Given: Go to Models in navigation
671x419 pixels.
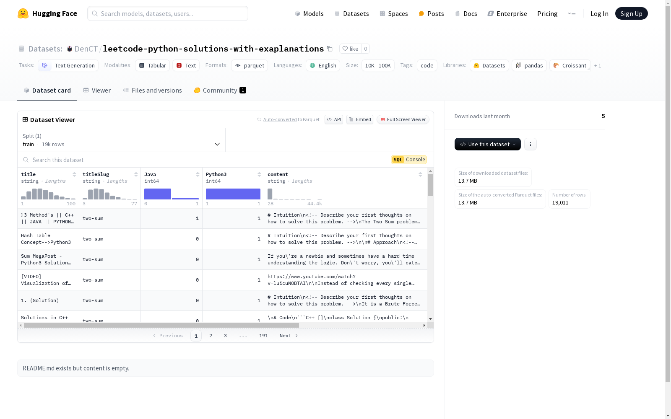Looking at the screenshot, I should pos(309,13).
